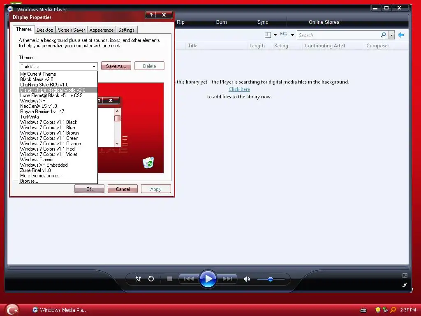Switch to the Desktop tab
The height and width of the screenshot is (316, 421).
click(45, 30)
